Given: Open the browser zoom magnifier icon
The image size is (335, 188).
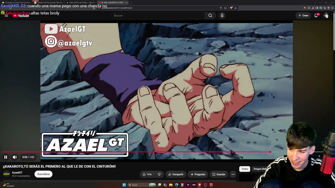Looking at the screenshot, I should pos(221,8).
